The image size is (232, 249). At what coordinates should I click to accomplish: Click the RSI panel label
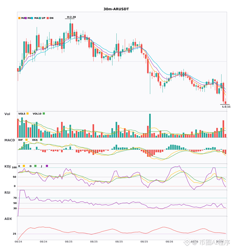click(7, 192)
